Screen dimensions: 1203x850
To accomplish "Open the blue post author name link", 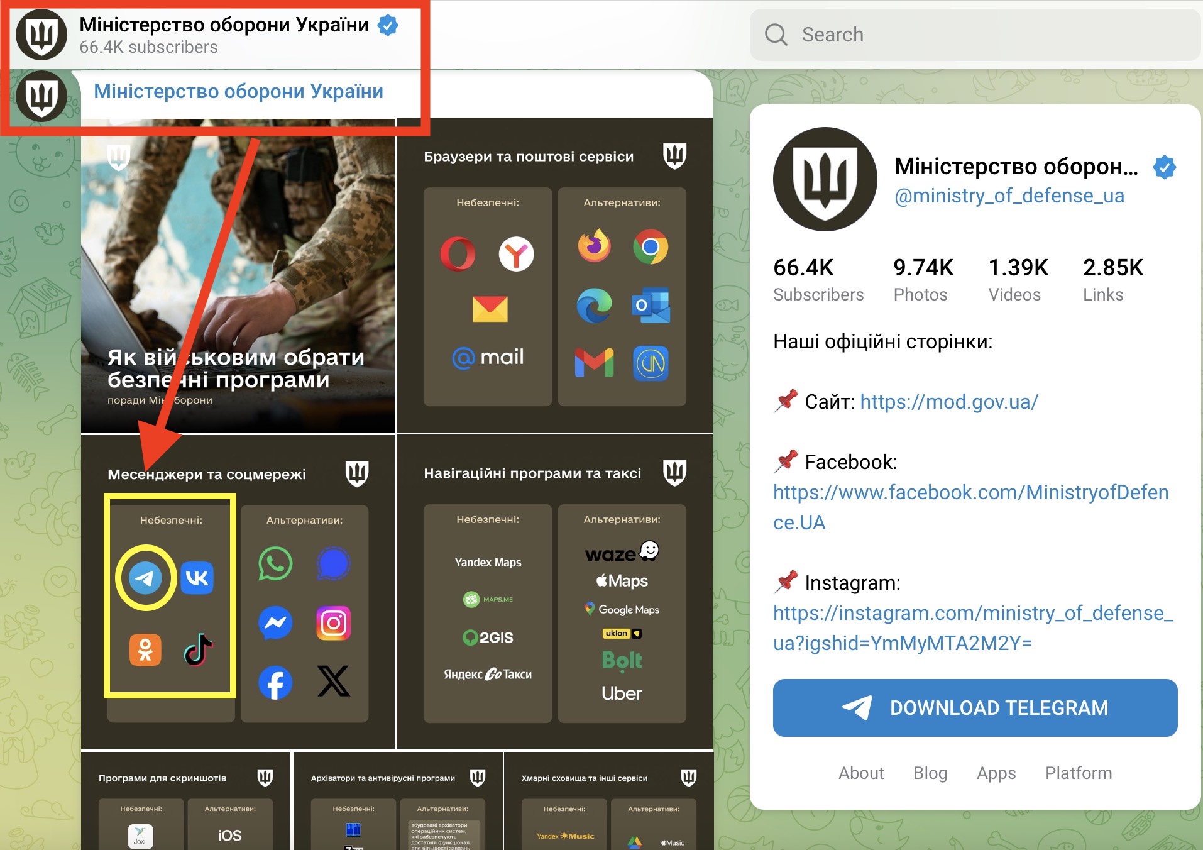I will pos(238,91).
